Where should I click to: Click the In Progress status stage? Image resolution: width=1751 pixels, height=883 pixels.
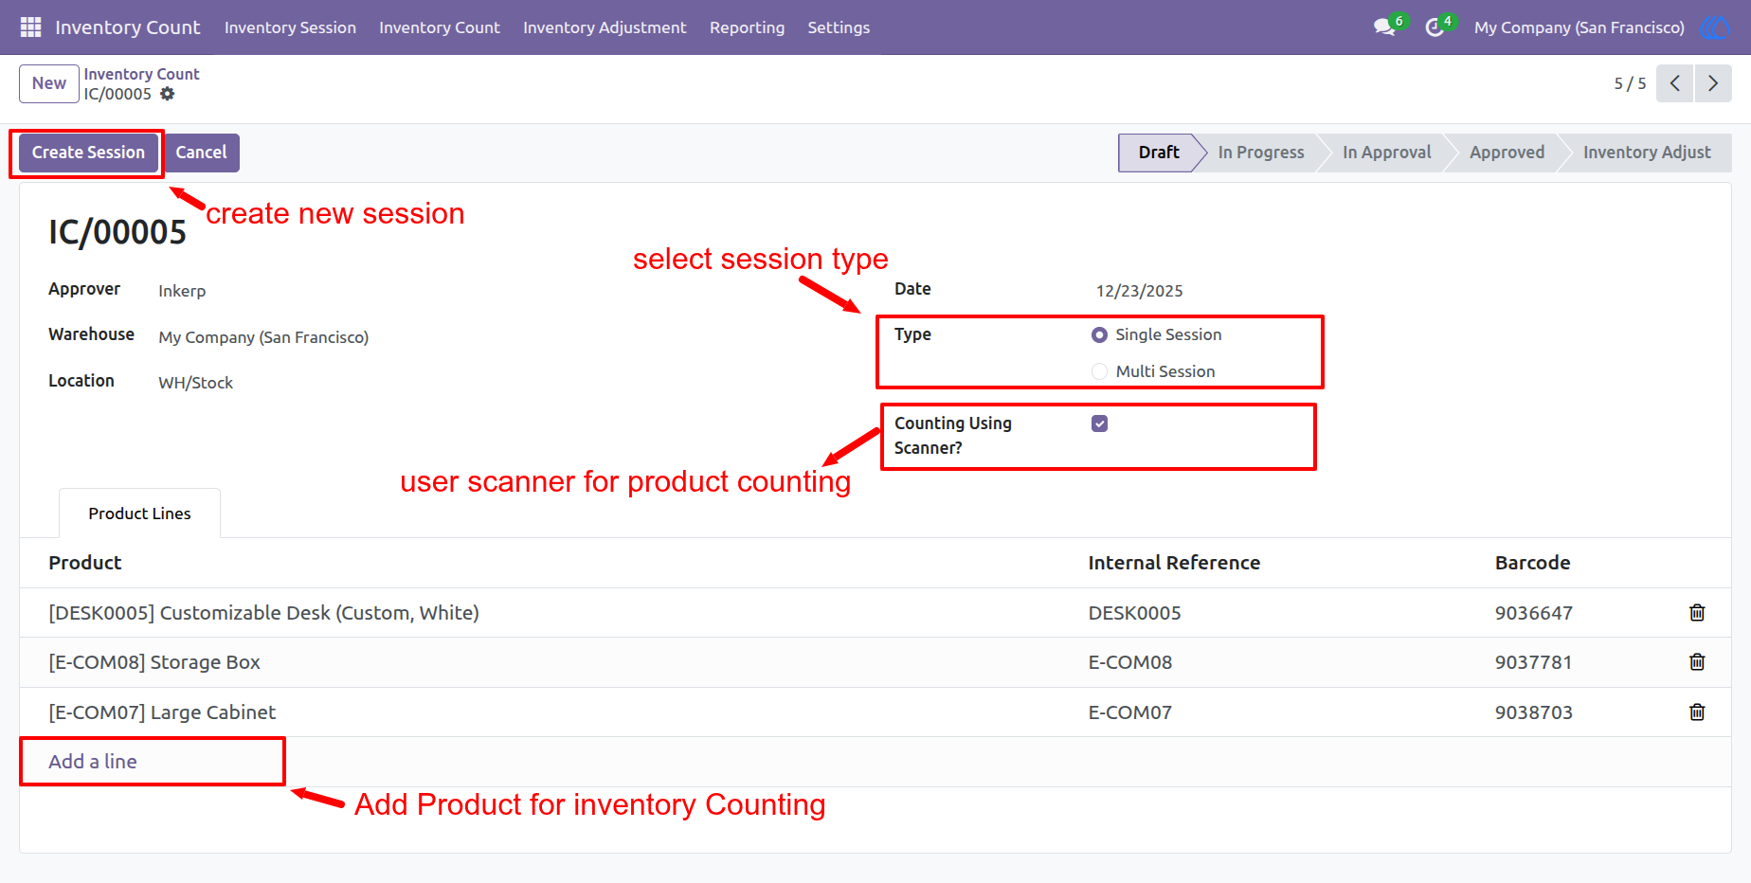click(1260, 153)
